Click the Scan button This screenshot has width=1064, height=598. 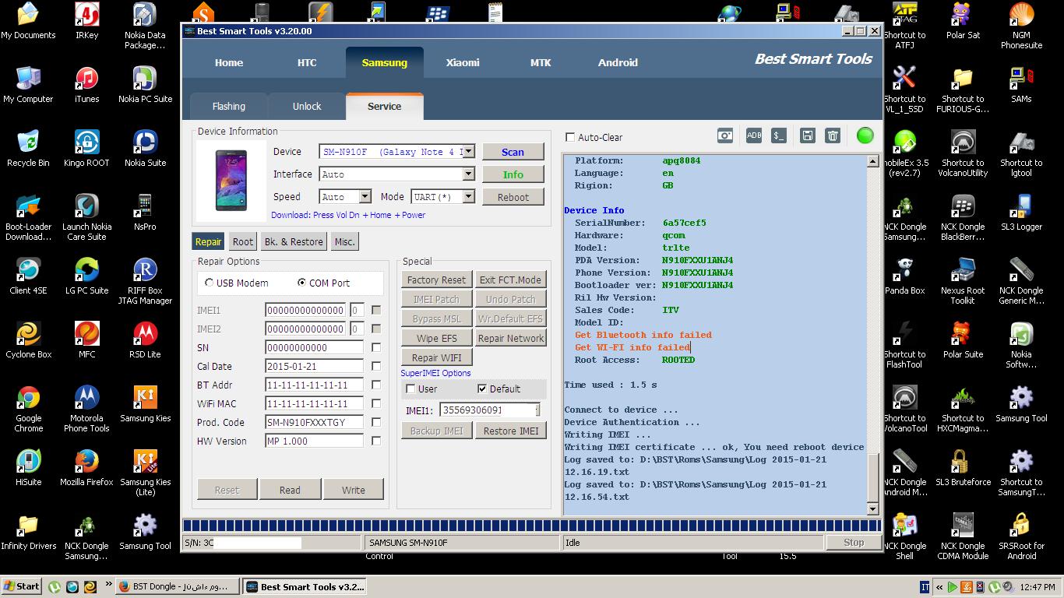tap(513, 152)
